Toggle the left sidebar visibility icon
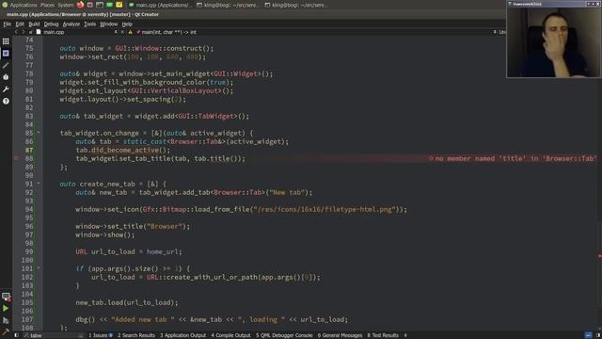This screenshot has height=339, width=602. 17,335
